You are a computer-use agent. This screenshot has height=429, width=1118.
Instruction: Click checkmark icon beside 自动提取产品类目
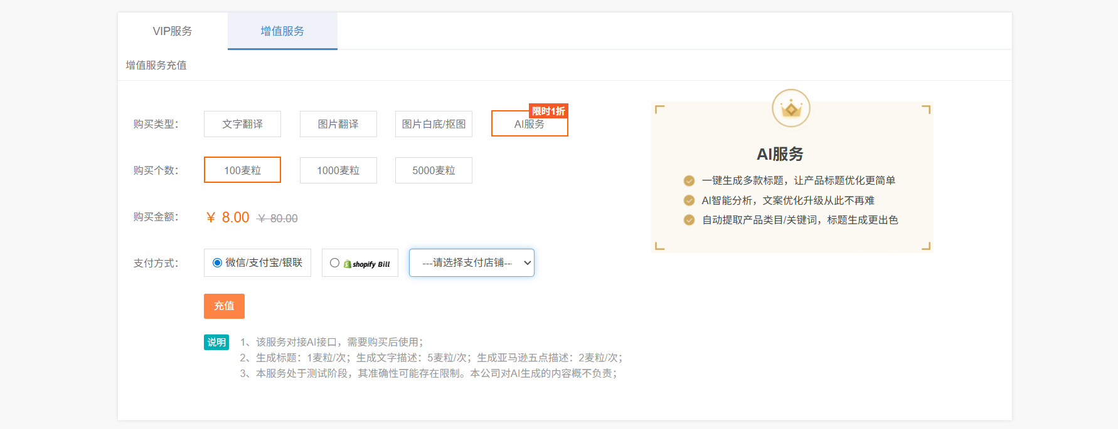[689, 220]
